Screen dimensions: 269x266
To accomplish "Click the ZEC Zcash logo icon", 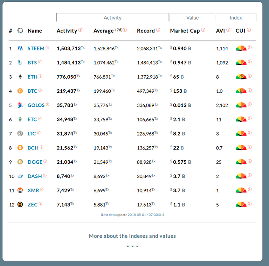I will click(x=20, y=204).
